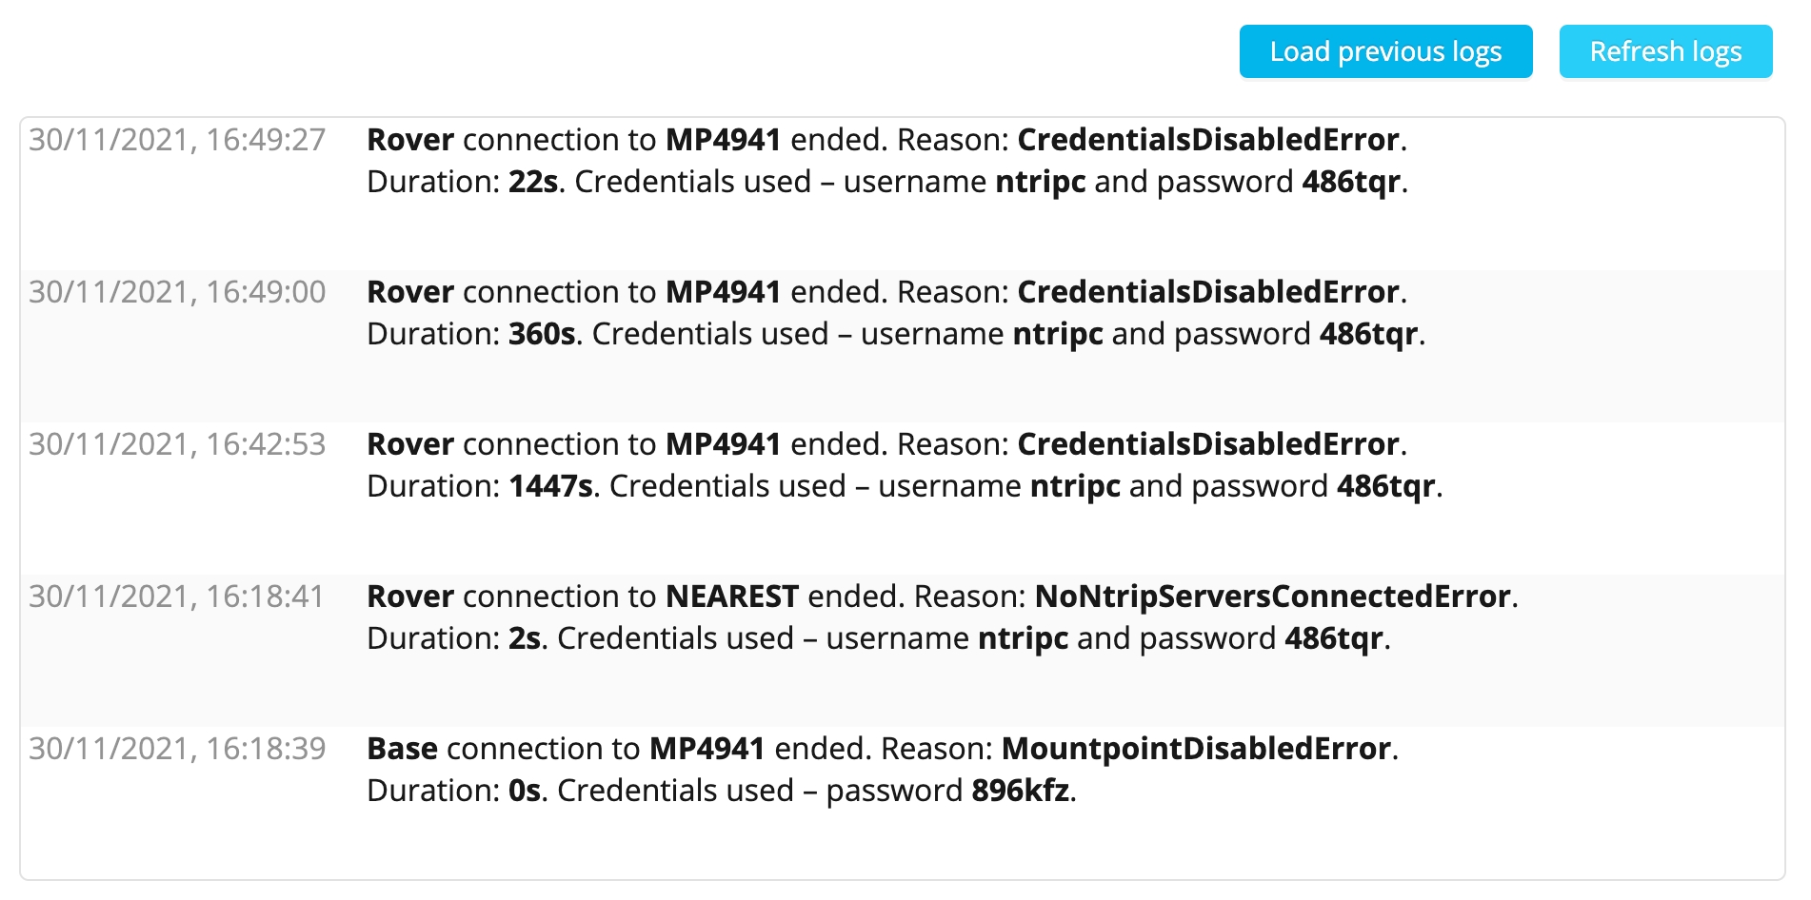1811x900 pixels.
Task: Click the NEAREST mountpoint name
Action: click(731, 597)
